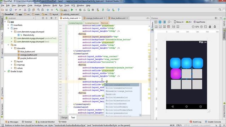The image size is (226, 127).
Task: Open the Android project view dropdown
Action: tap(20, 18)
